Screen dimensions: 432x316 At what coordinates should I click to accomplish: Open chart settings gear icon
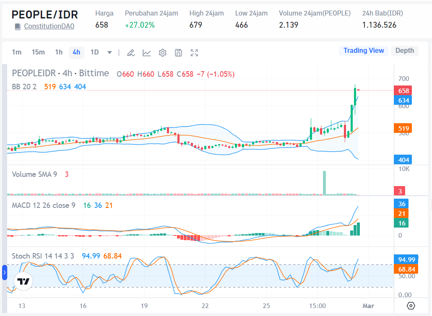[x=163, y=52]
